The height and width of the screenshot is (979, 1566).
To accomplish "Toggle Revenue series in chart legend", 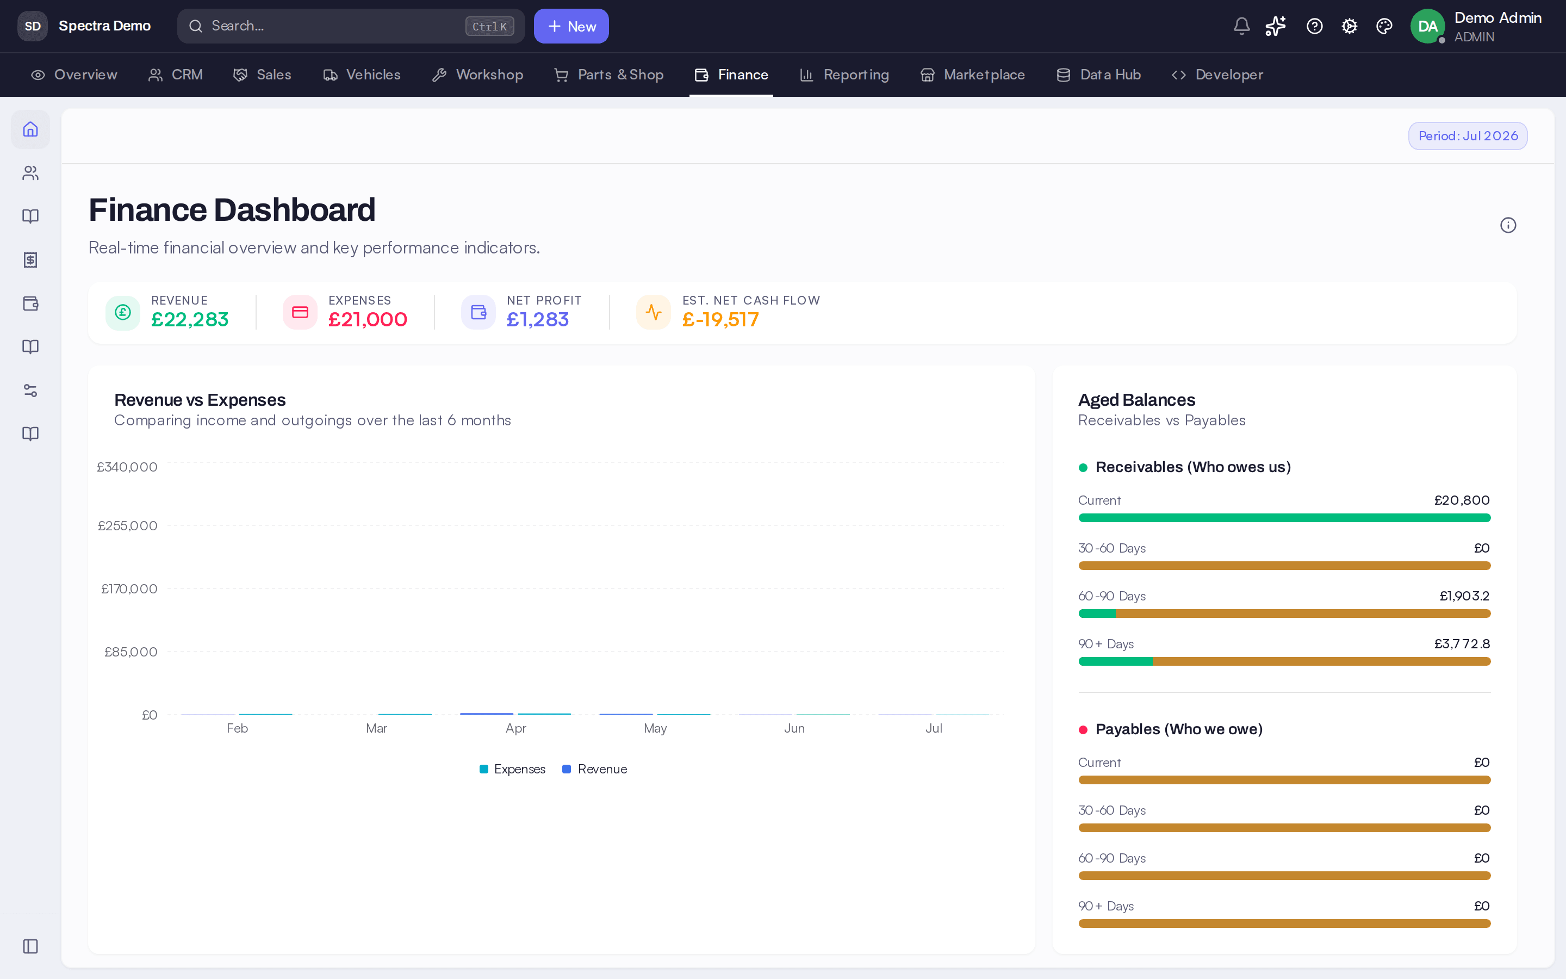I will [595, 769].
